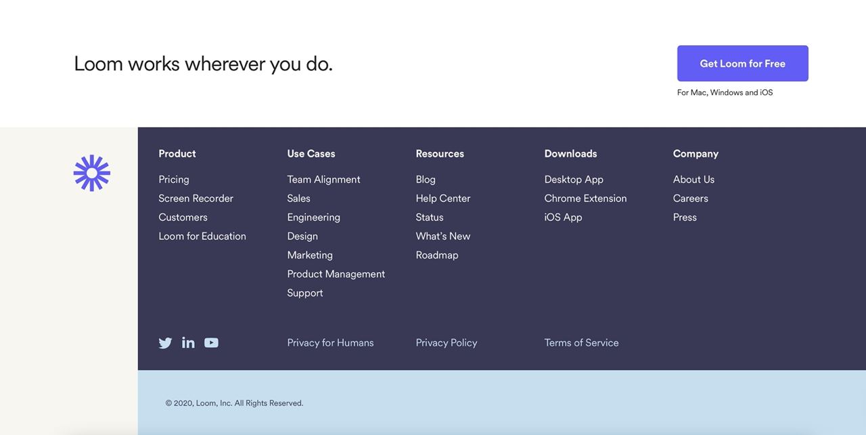866x435 pixels.
Task: Visit the Blog link
Action: click(x=426, y=179)
